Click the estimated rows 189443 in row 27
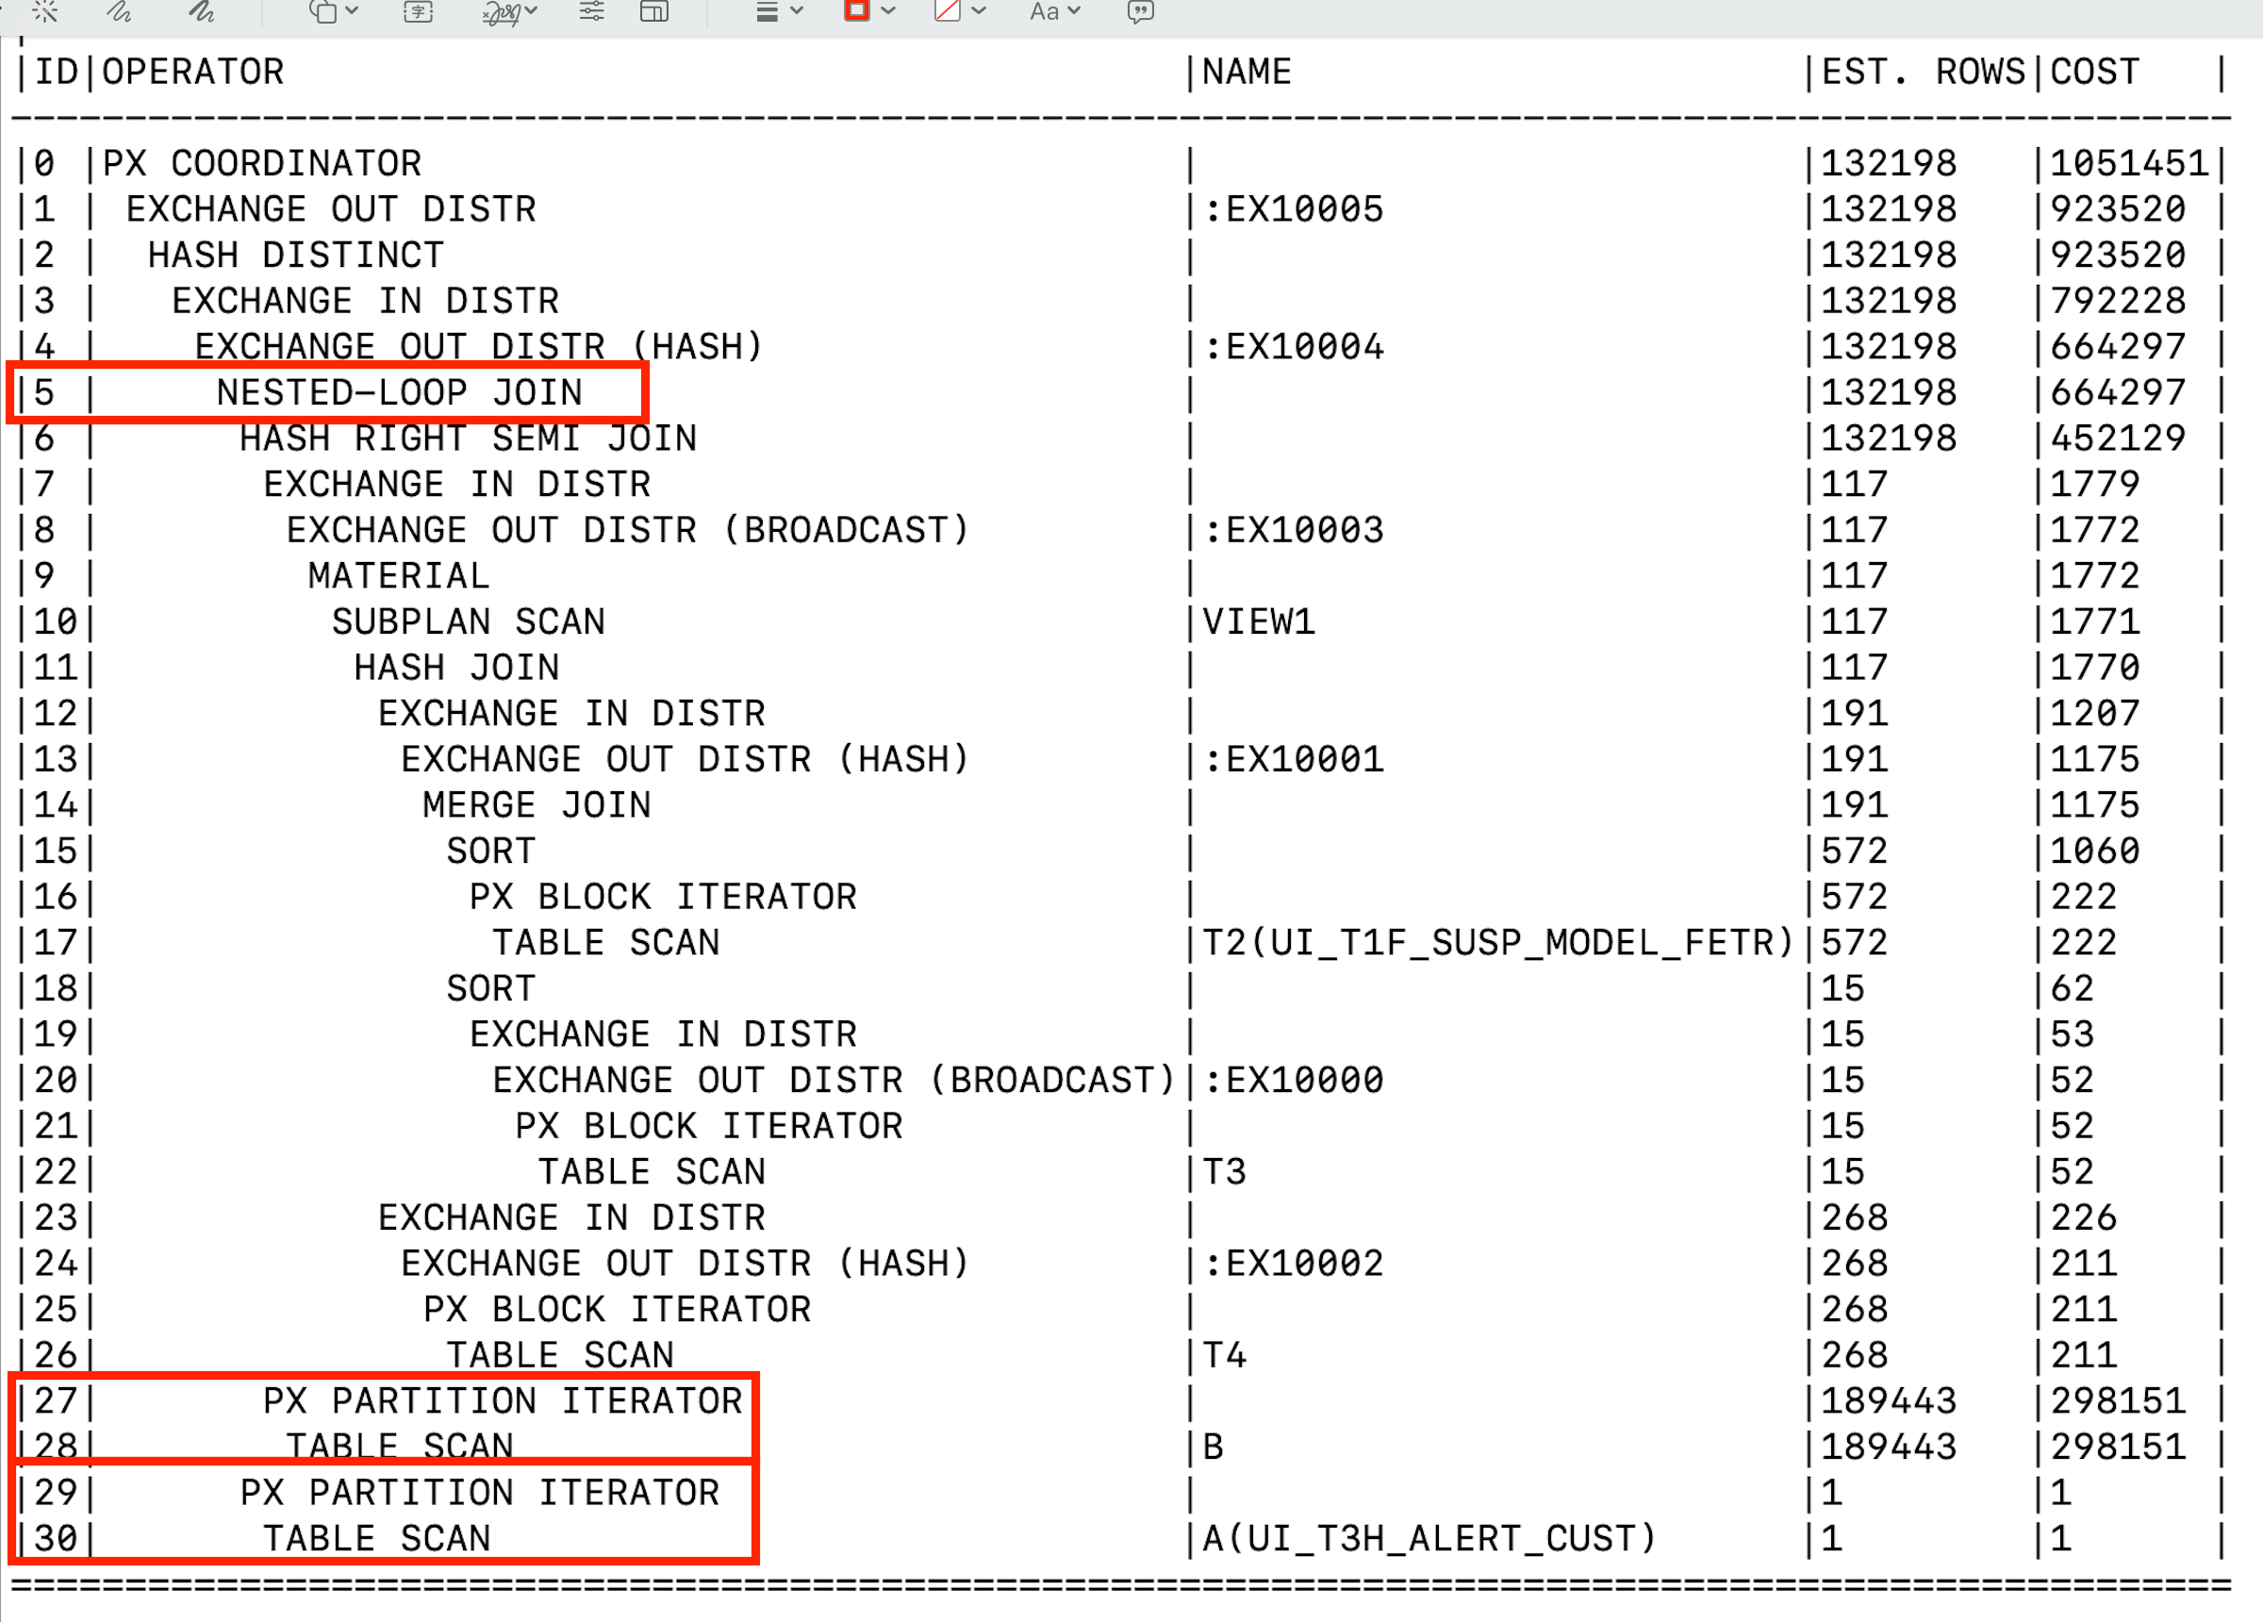Viewport: 2263px width, 1622px height. [x=1889, y=1401]
